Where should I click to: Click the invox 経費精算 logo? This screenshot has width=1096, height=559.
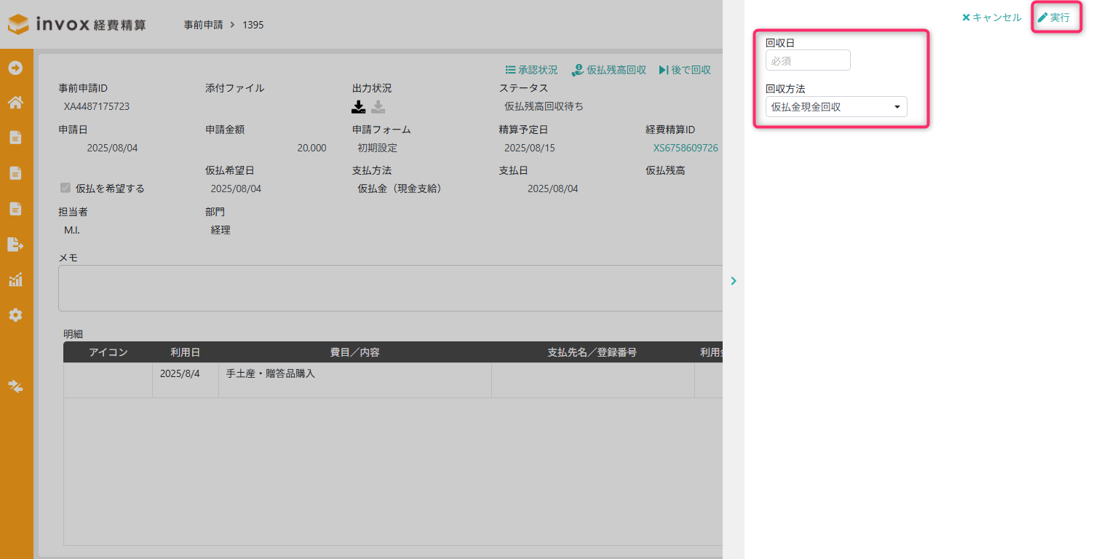[76, 24]
